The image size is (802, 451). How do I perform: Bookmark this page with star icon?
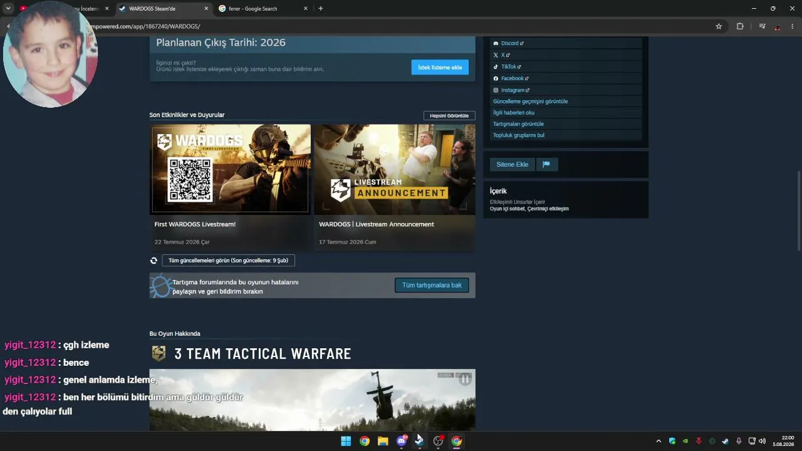pyautogui.click(x=719, y=26)
